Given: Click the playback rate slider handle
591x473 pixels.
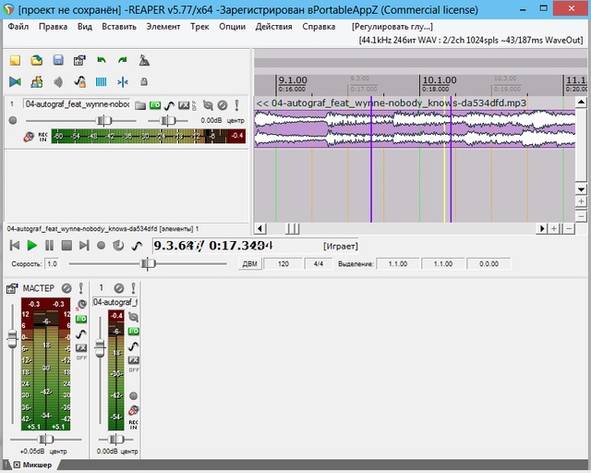Looking at the screenshot, I should 148,263.
